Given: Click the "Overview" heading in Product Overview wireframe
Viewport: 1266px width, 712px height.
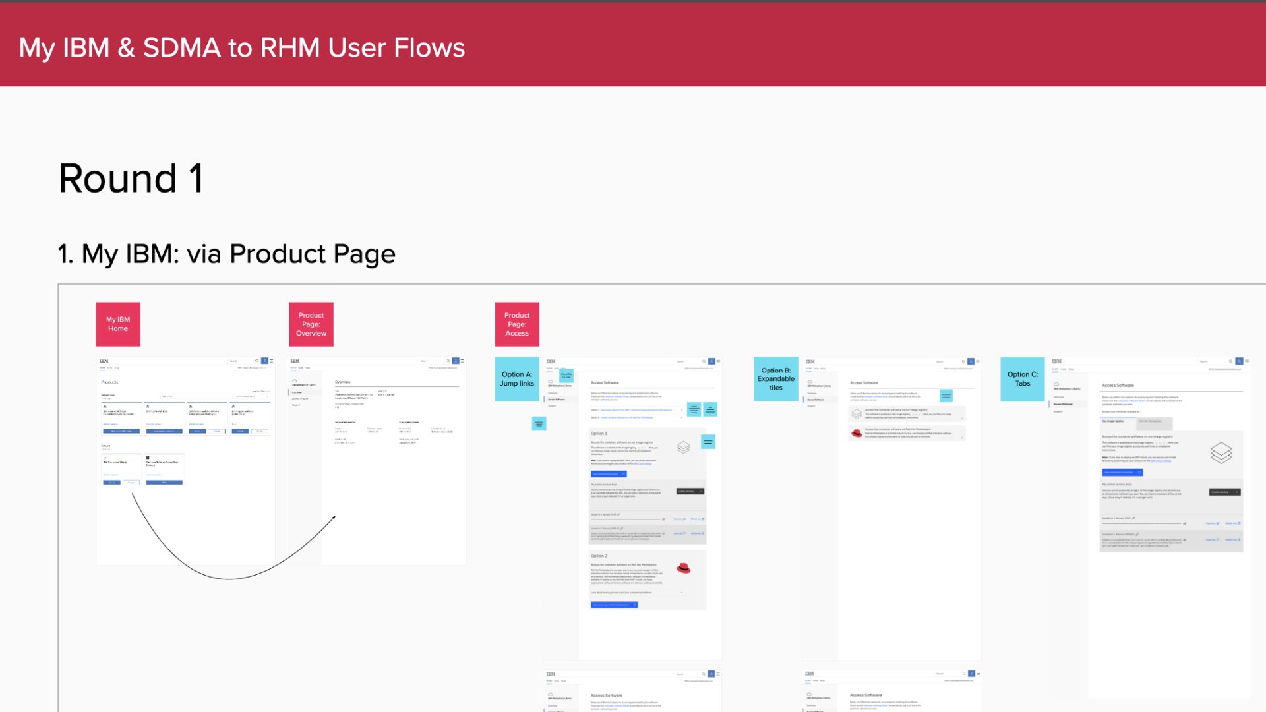Looking at the screenshot, I should pos(343,382).
